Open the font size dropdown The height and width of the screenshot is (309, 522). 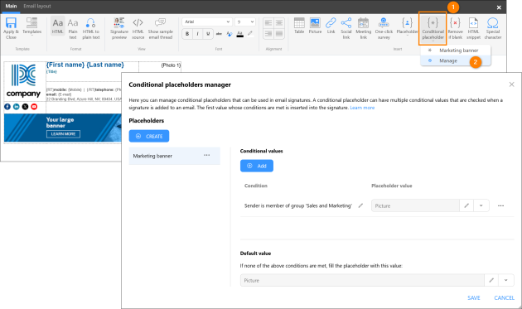(245, 22)
